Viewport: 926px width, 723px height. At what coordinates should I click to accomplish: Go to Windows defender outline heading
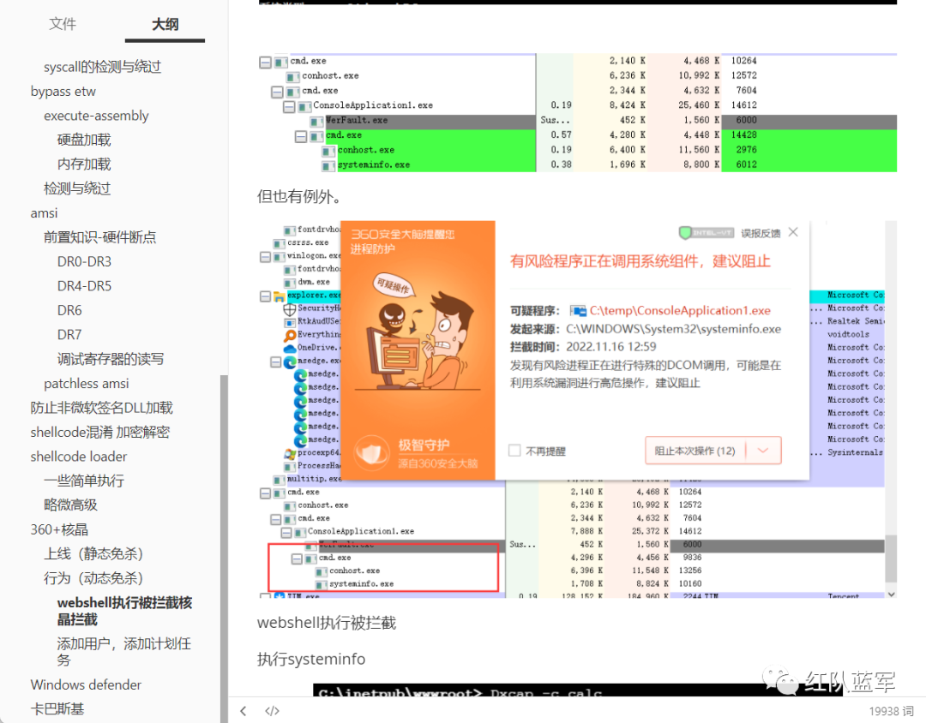pyautogui.click(x=87, y=684)
